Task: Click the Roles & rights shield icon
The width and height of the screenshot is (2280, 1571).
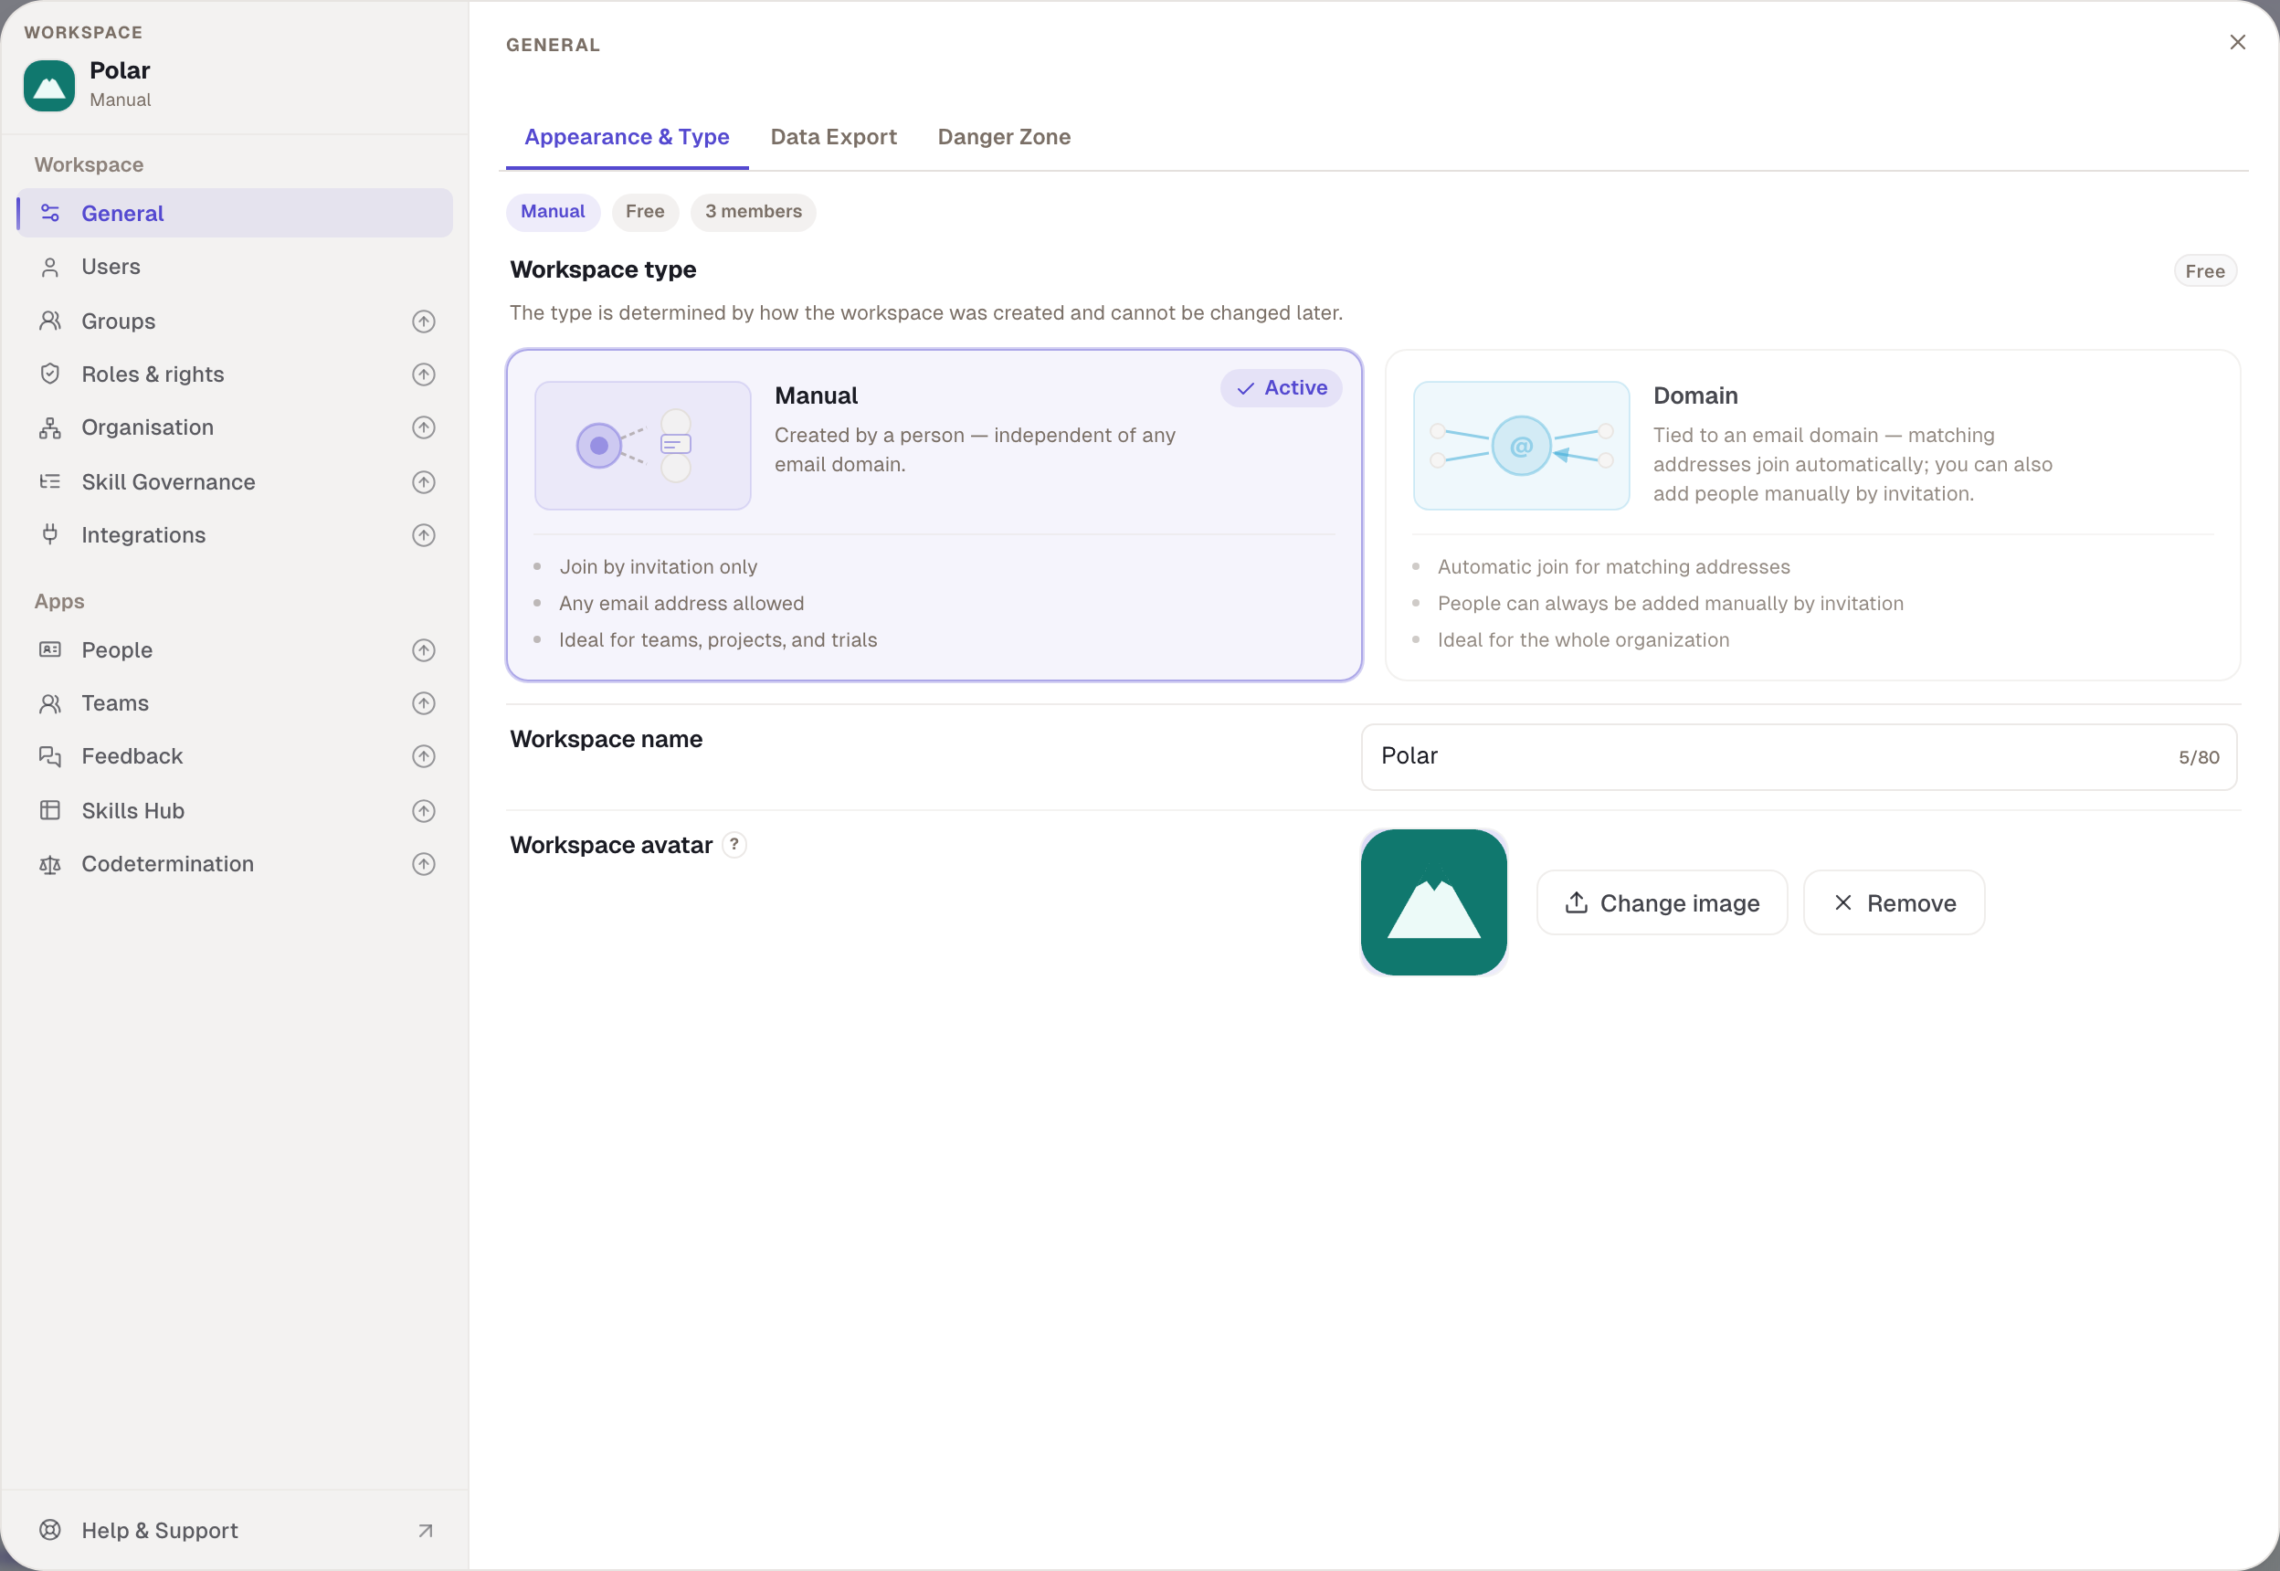Action: tap(50, 374)
